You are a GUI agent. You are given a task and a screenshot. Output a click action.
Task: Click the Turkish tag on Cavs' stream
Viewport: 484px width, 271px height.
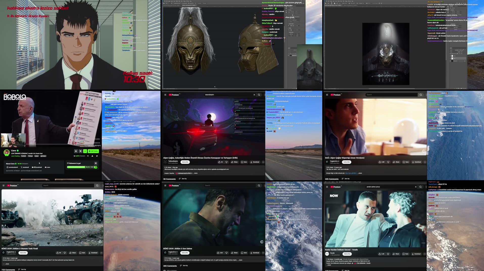coord(24,156)
